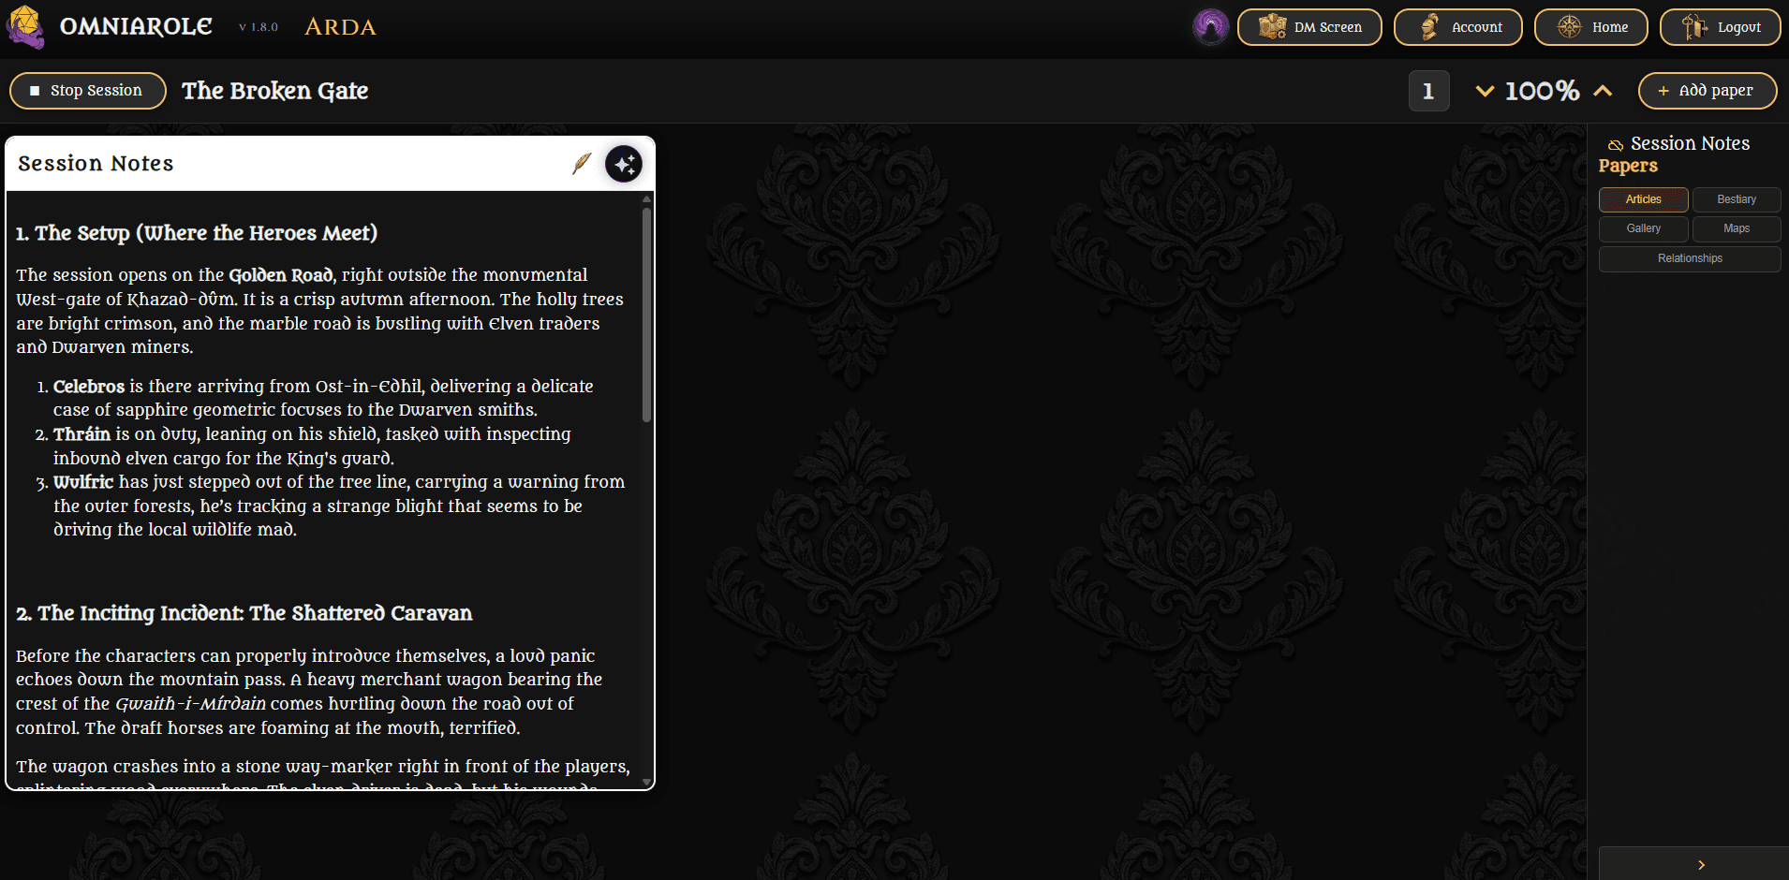Click the Papers heading in sidebar
The image size is (1789, 880).
pyautogui.click(x=1628, y=166)
